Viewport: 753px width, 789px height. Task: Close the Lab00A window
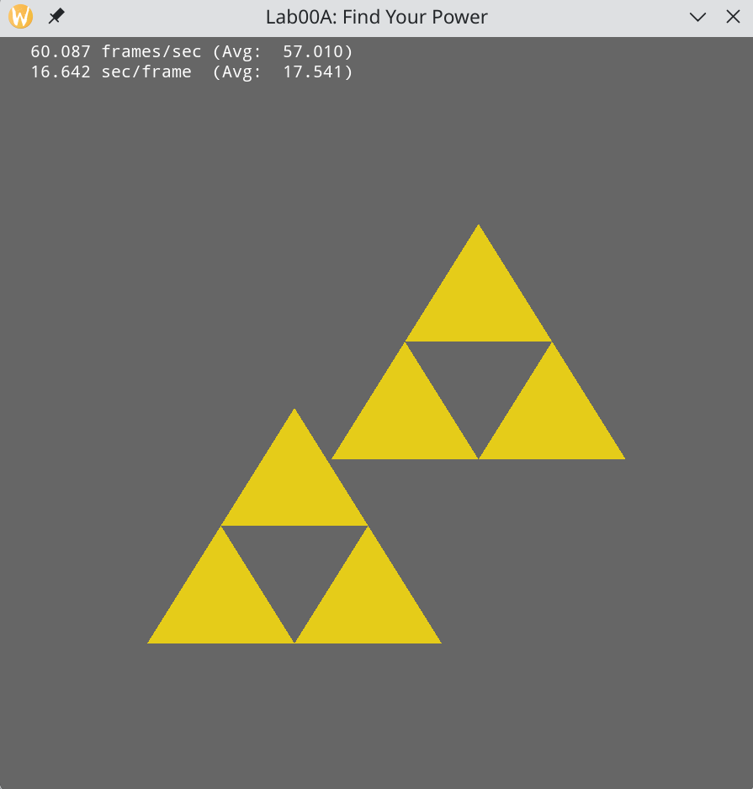[733, 17]
